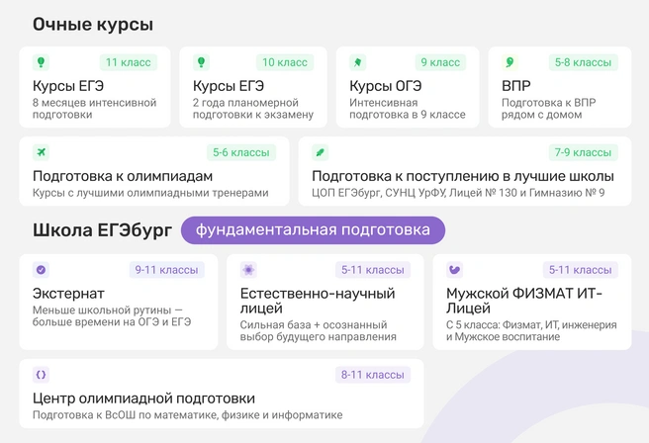Click the 5-6 классы badge
Image resolution: width=649 pixels, height=443 pixels.
[x=241, y=152]
